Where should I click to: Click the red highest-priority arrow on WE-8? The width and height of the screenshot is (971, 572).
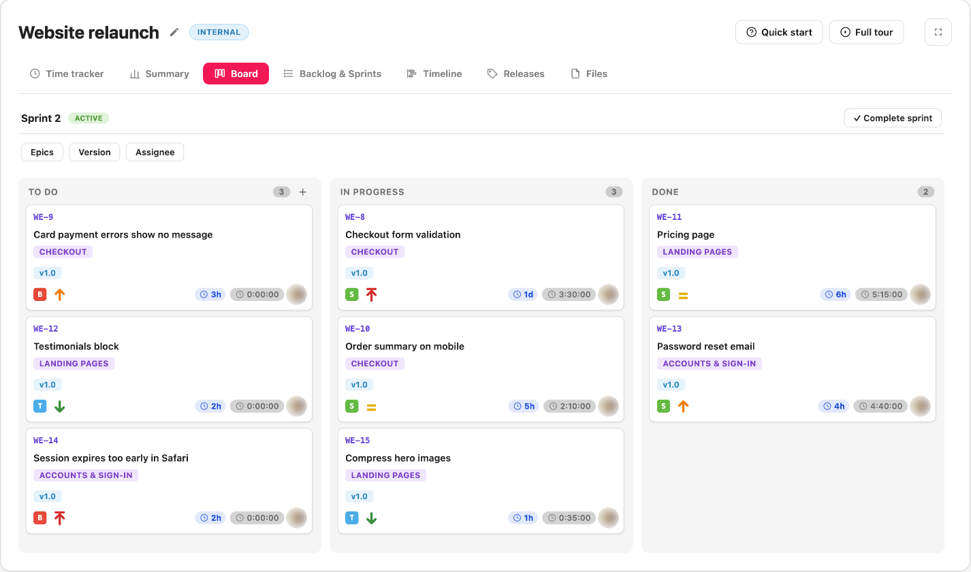(372, 295)
